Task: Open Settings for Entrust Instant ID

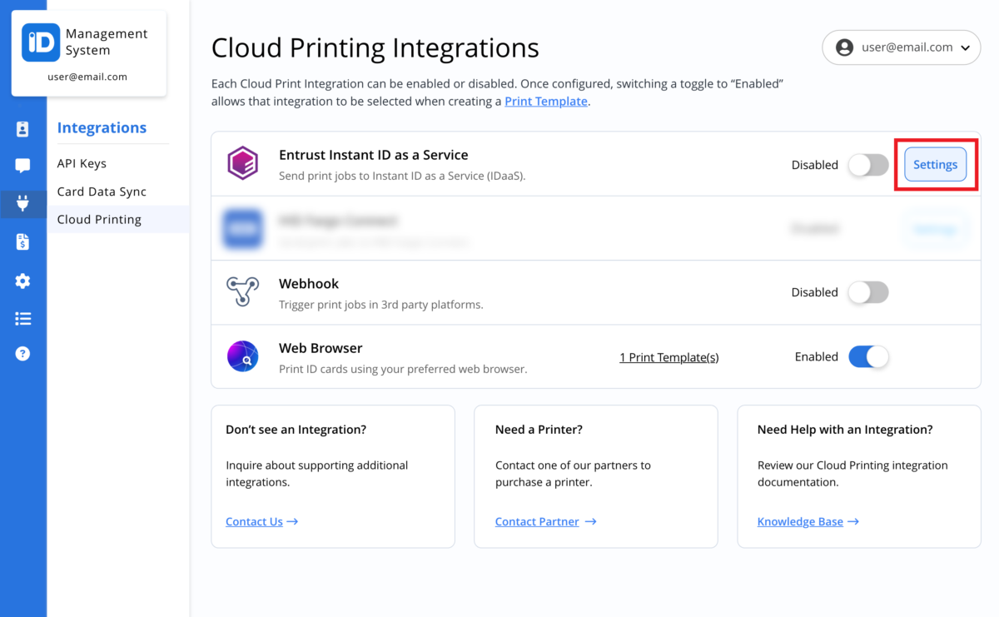Action: pyautogui.click(x=935, y=164)
